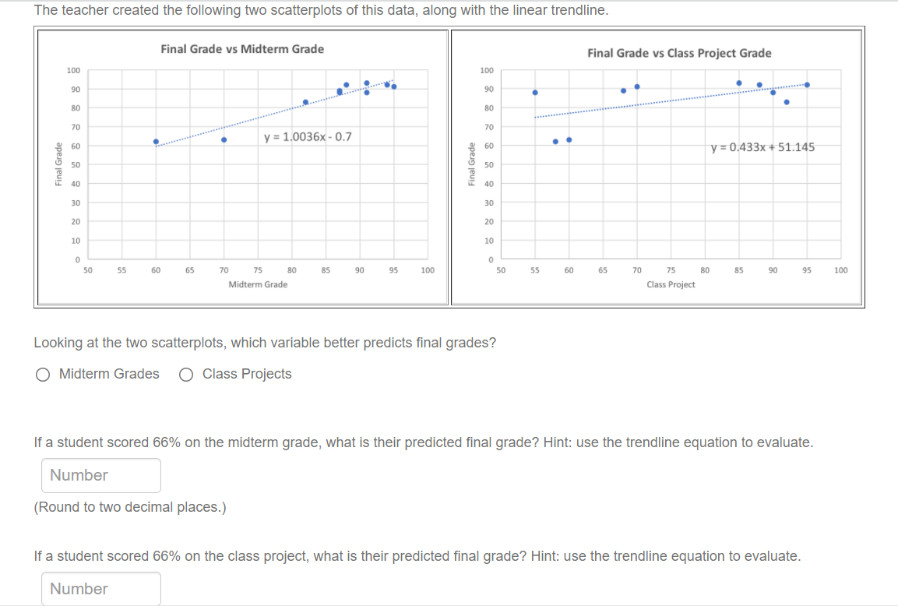Click the Final Grade vs Class Project Grade title
Viewport: 898px width, 606px height.
coord(679,53)
